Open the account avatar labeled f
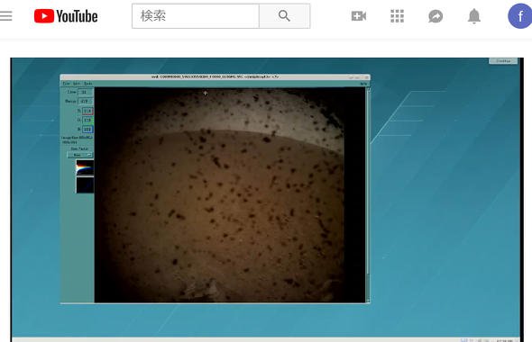The image size is (532, 342). (519, 16)
